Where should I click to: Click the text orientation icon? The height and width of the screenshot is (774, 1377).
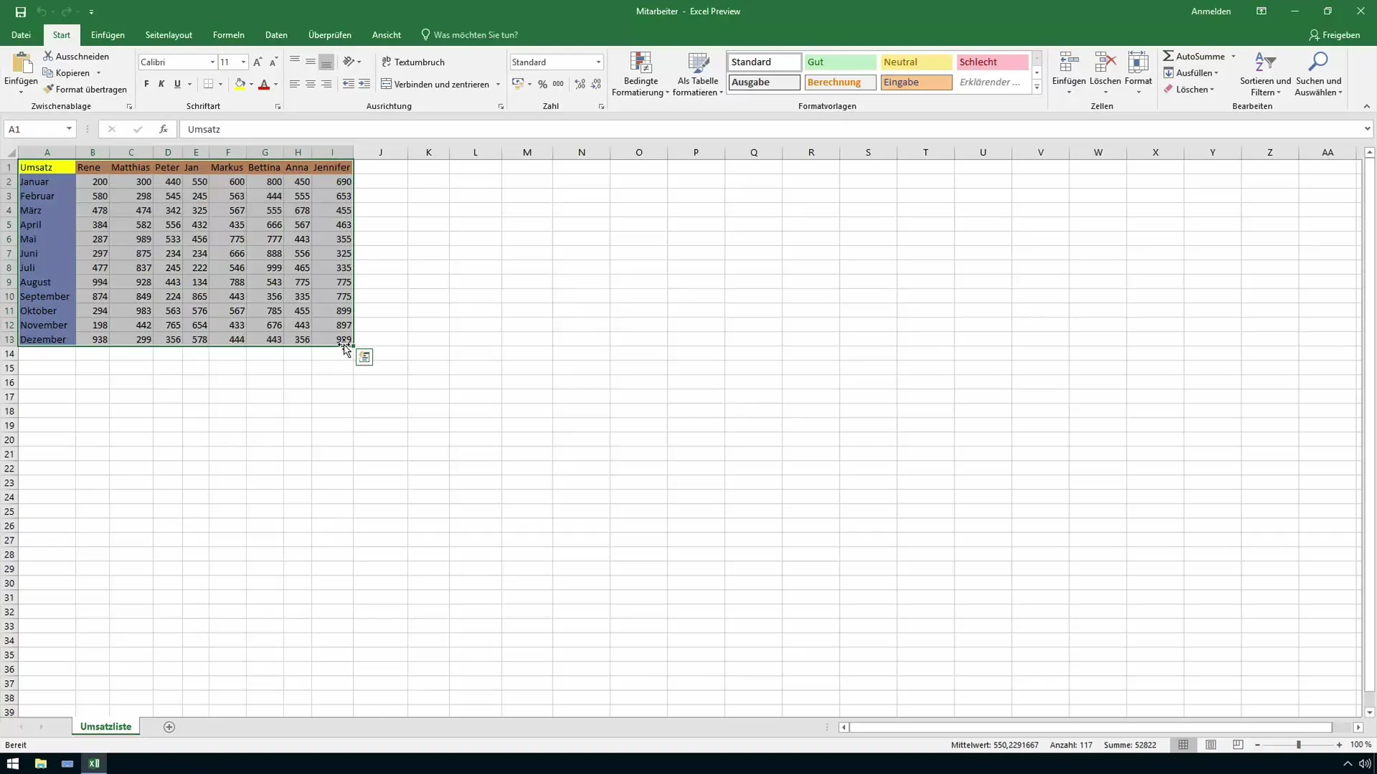[x=349, y=62]
